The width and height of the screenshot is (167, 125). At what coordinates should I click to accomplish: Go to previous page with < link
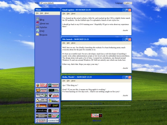tap(94, 103)
